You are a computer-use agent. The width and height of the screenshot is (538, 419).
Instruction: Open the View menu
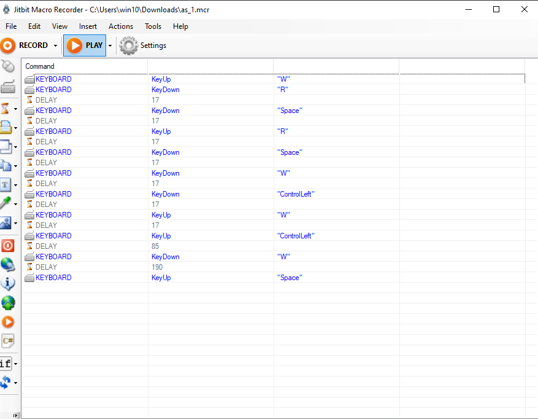pyautogui.click(x=60, y=26)
